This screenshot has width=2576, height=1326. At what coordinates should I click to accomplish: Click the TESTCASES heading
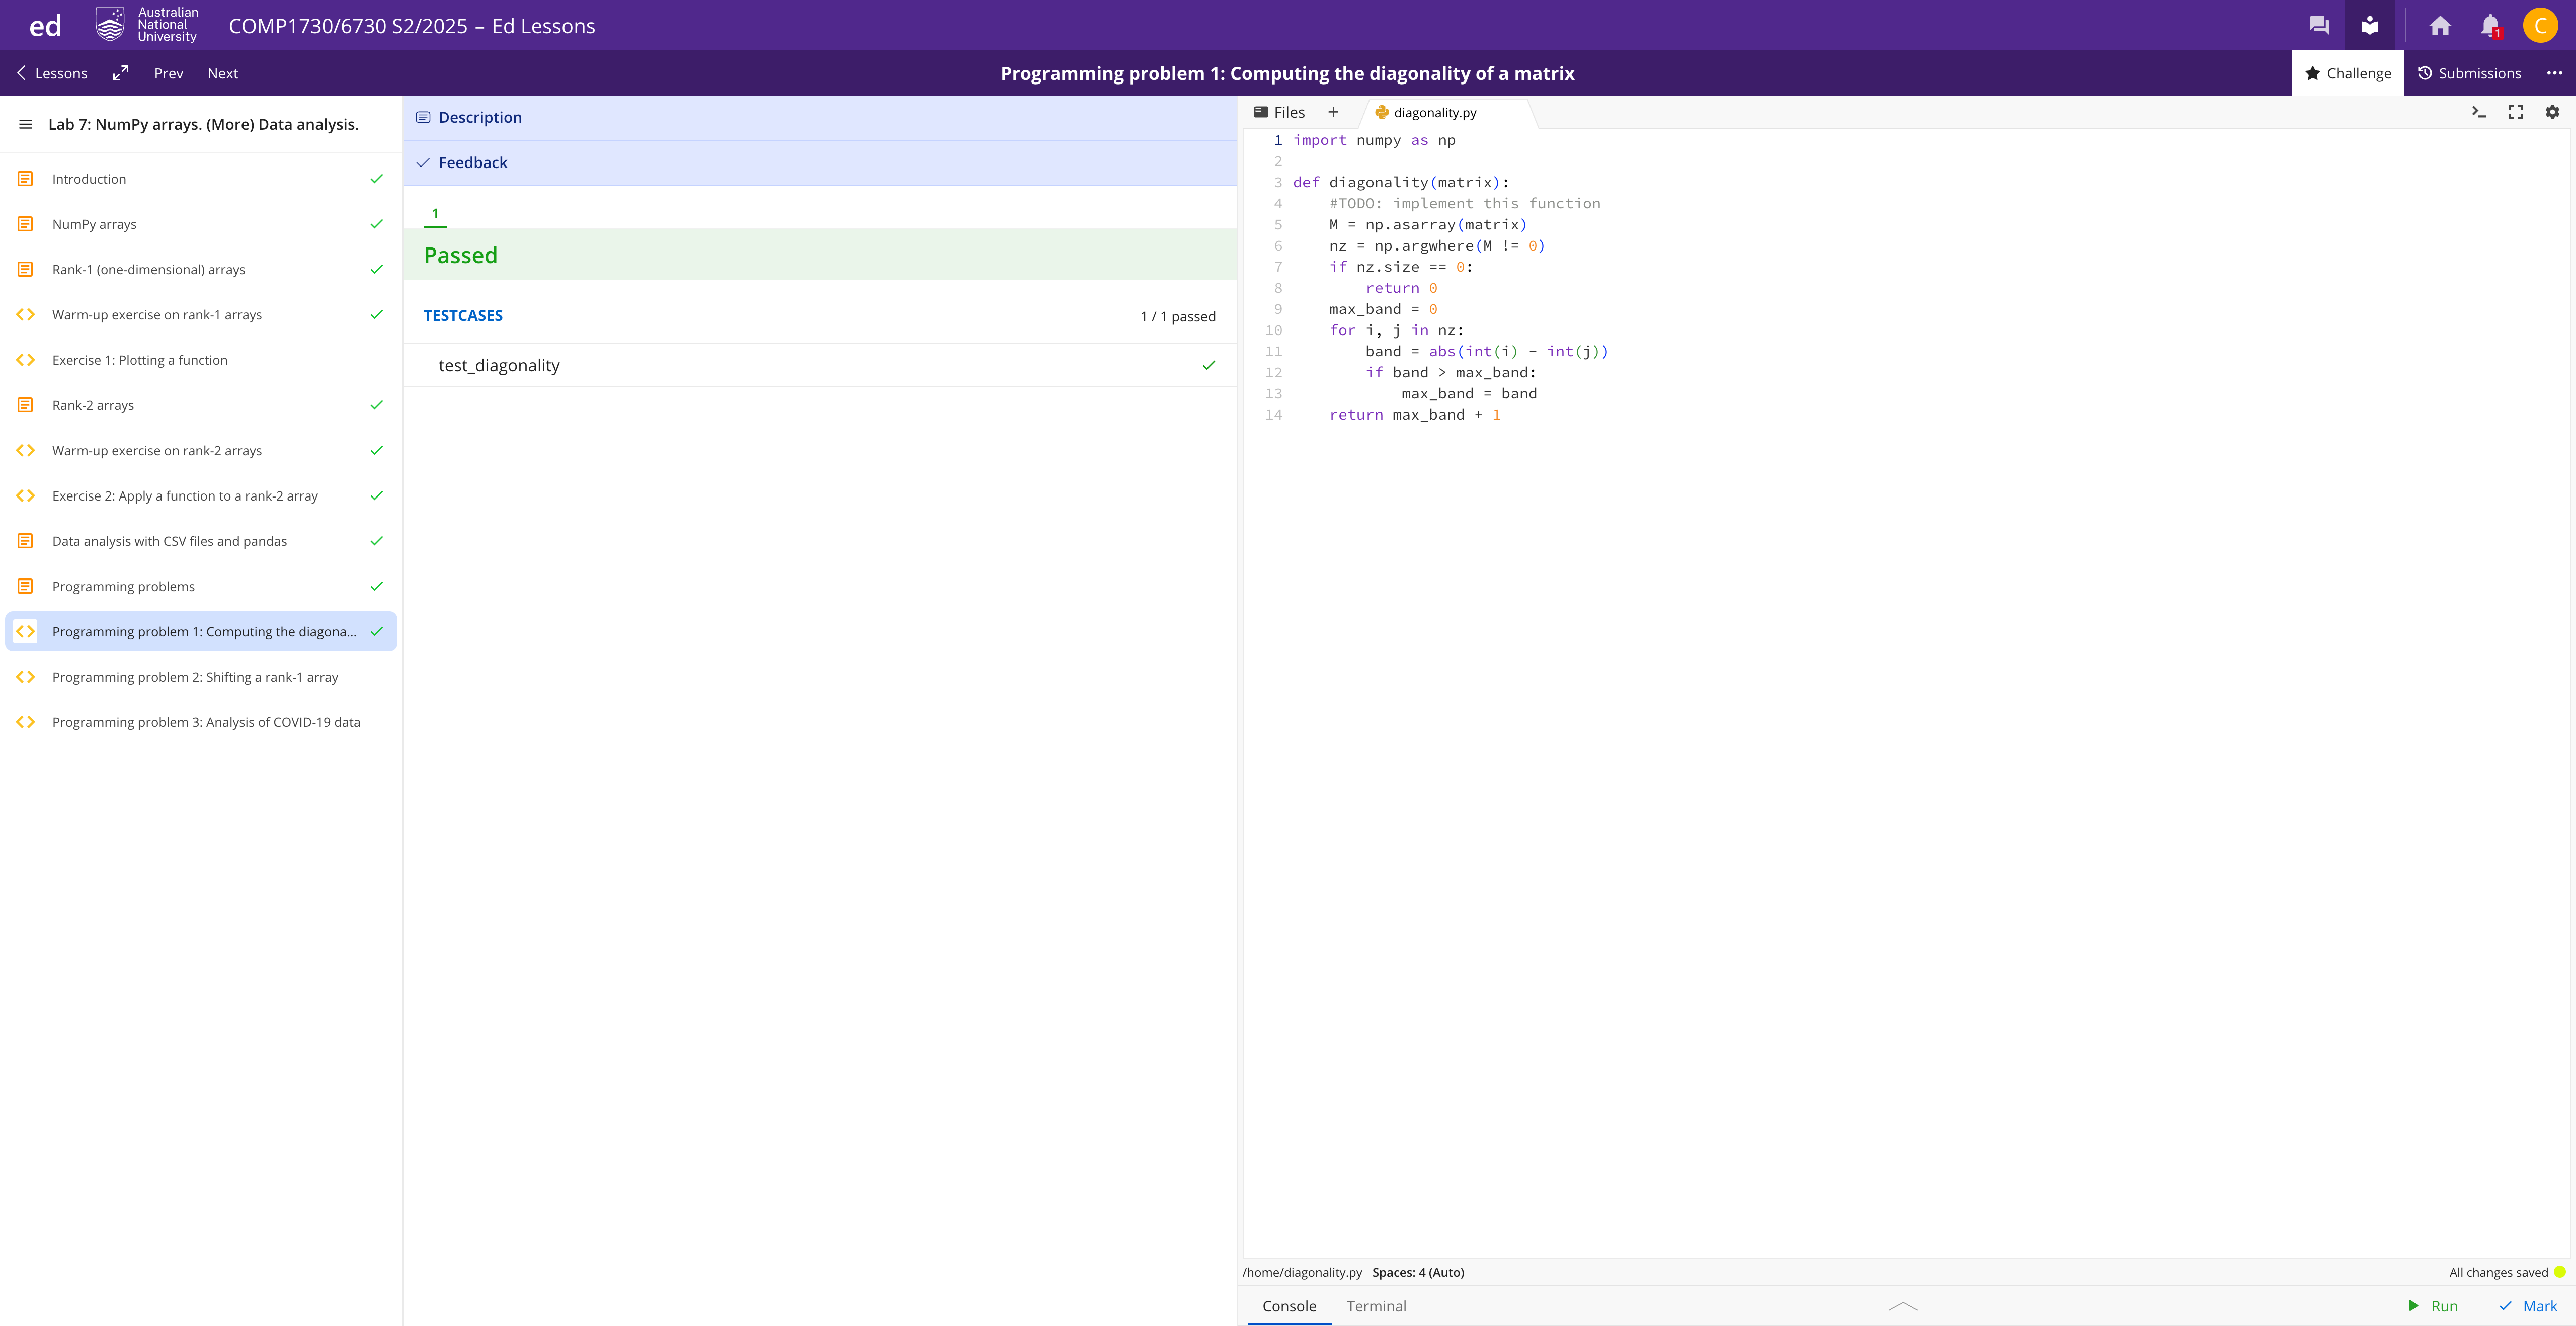pos(463,316)
